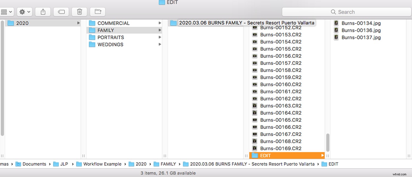Screen dimensions: 412x177
Task: Click the Tag icon in the toolbar
Action: coord(61,11)
